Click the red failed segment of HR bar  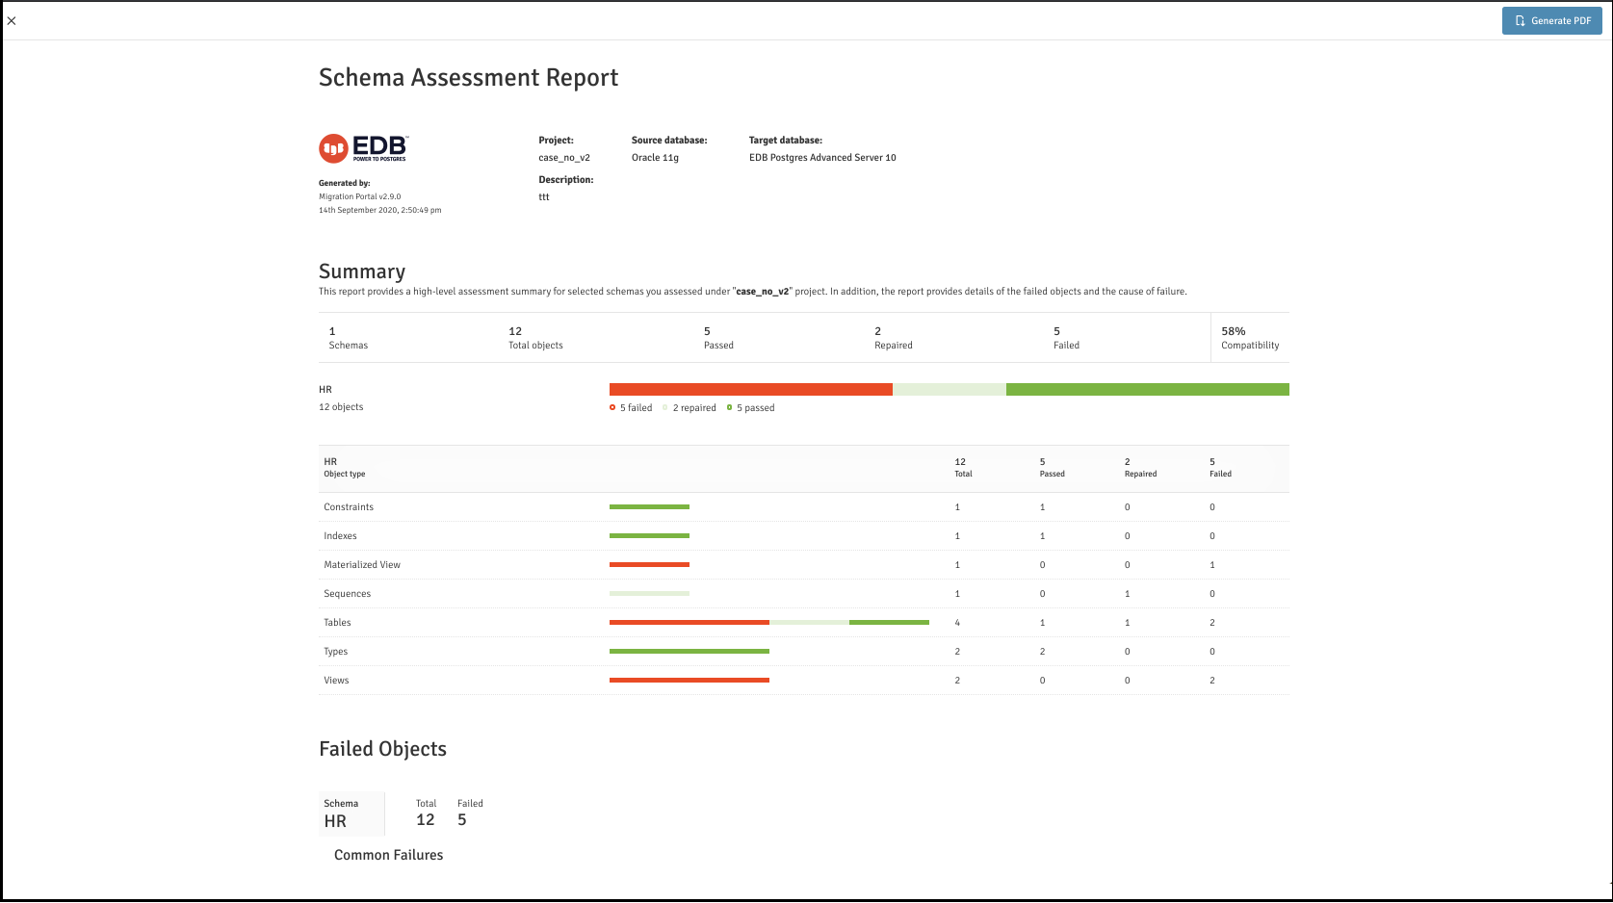[x=751, y=390]
